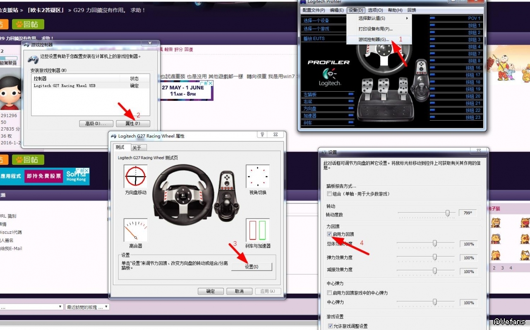
Task: Click 确定 in G27 属性 window
Action: click(x=211, y=291)
